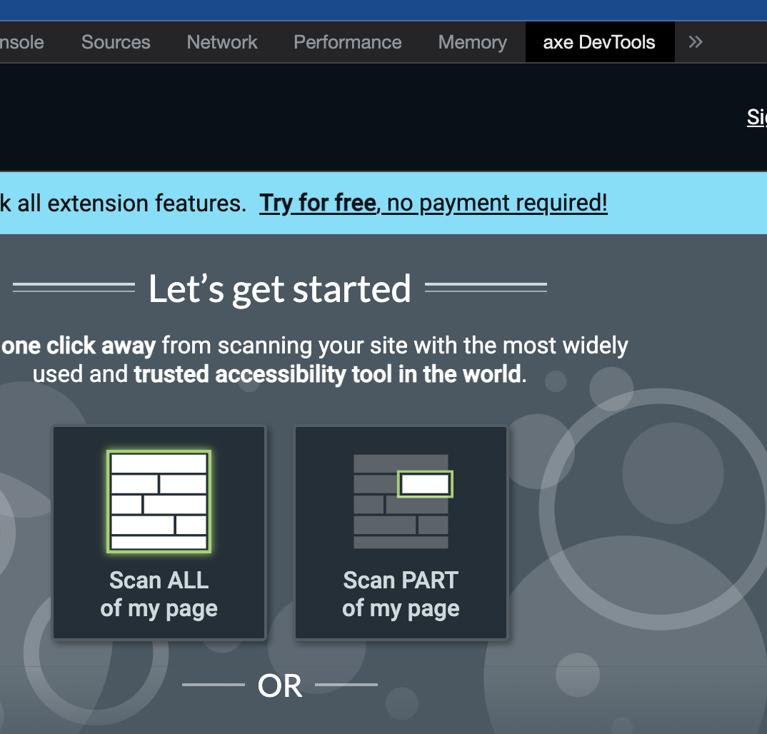Expand the hidden DevTools panels with the » chevron

pyautogui.click(x=695, y=41)
